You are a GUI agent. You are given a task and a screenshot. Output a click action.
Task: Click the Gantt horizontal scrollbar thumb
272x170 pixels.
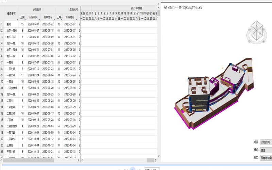[150, 160]
